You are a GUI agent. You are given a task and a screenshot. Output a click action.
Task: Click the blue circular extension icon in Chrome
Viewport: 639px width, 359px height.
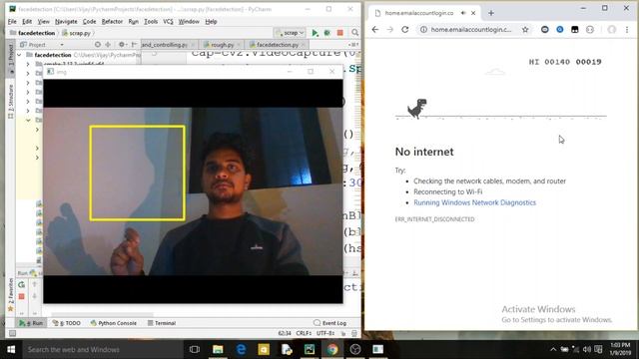560,29
